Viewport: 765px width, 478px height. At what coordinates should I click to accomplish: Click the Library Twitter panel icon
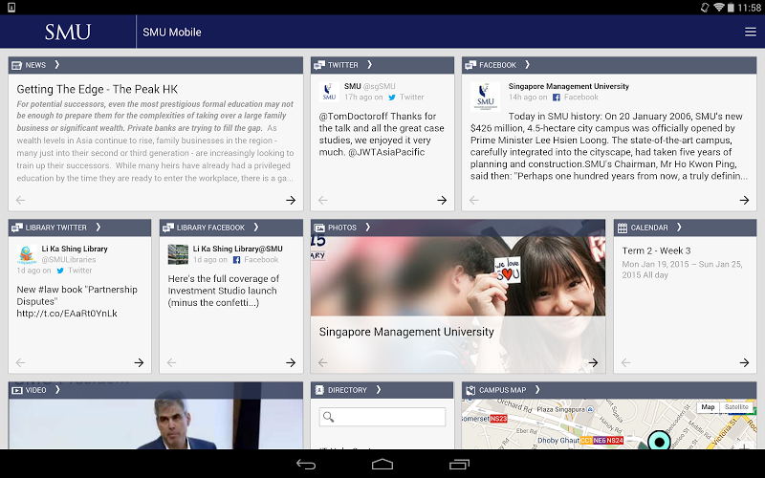pyautogui.click(x=17, y=228)
